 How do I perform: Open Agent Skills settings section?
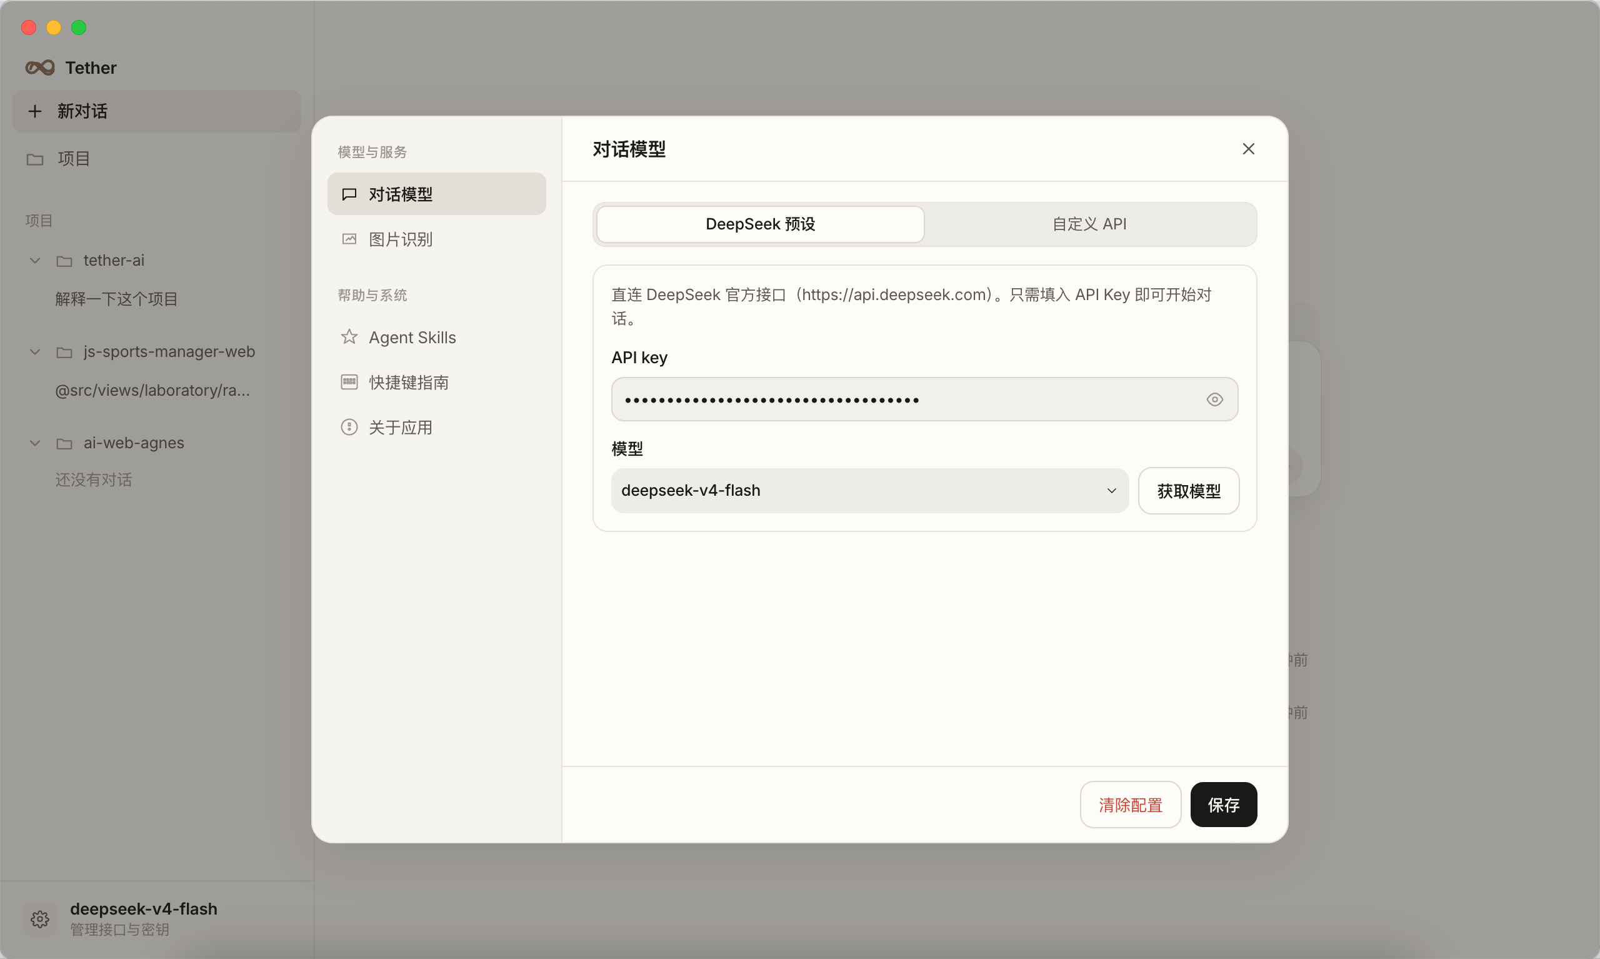click(437, 337)
